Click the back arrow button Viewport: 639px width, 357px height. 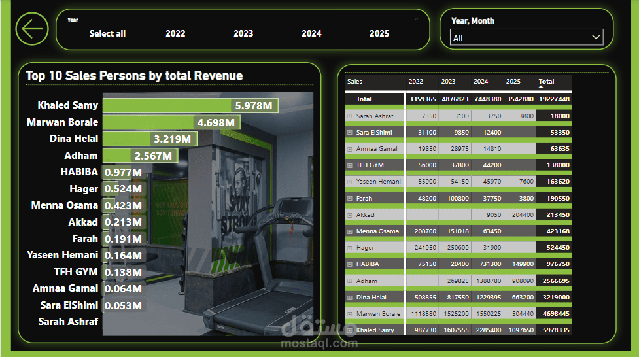click(x=32, y=29)
